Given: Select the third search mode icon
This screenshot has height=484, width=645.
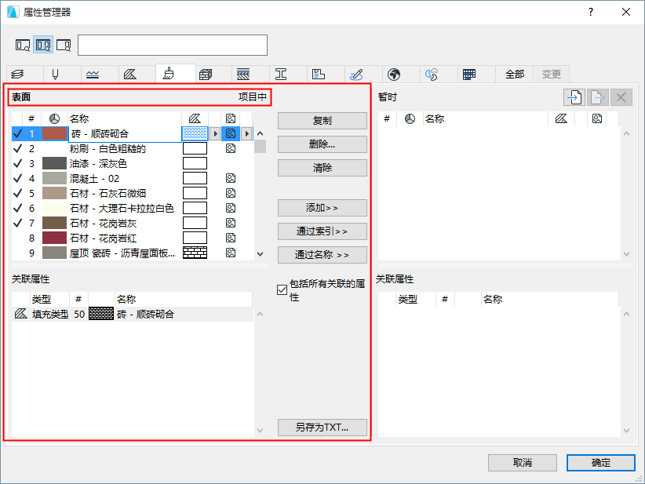Looking at the screenshot, I should (x=64, y=45).
